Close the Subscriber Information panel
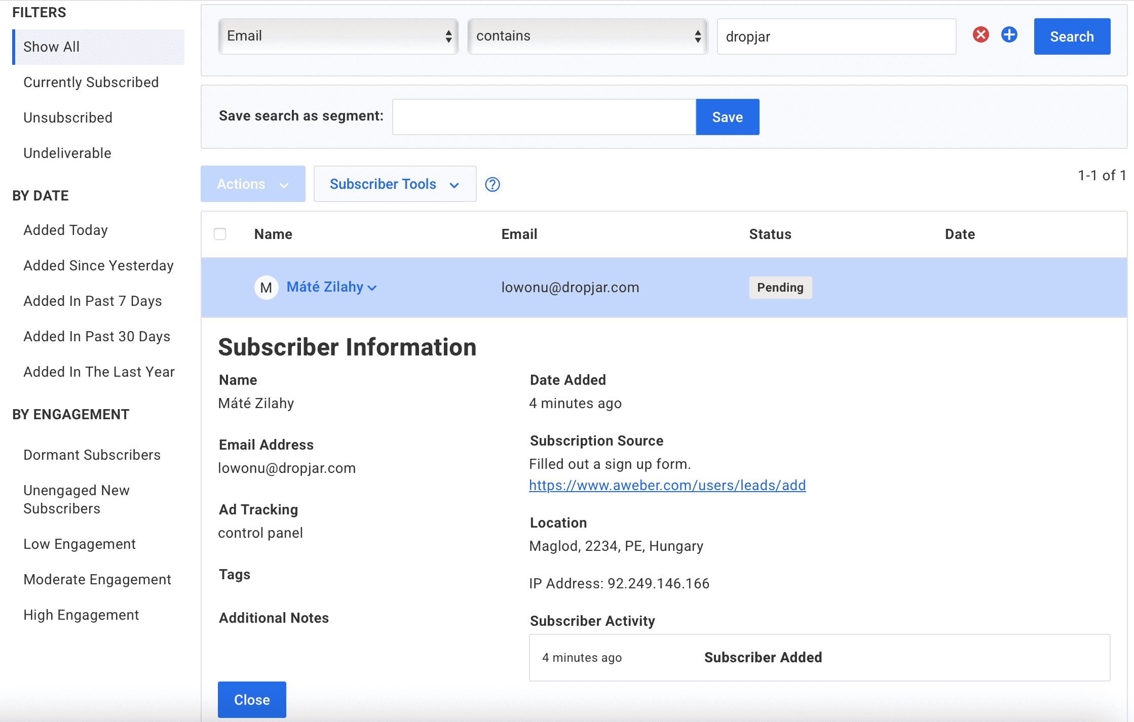Image resolution: width=1134 pixels, height=722 pixels. tap(252, 699)
